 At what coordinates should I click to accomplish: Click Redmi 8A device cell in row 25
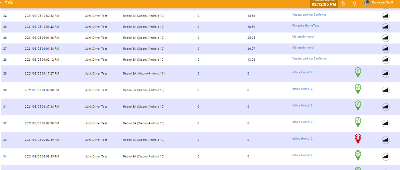click(144, 27)
